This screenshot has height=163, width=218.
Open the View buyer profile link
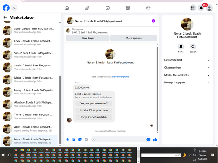pos(120,77)
